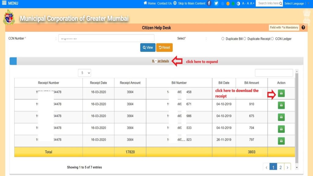Image resolution: width=313 pixels, height=176 pixels.
Task: Go to page 2 of the receipt table
Action: tap(280, 167)
